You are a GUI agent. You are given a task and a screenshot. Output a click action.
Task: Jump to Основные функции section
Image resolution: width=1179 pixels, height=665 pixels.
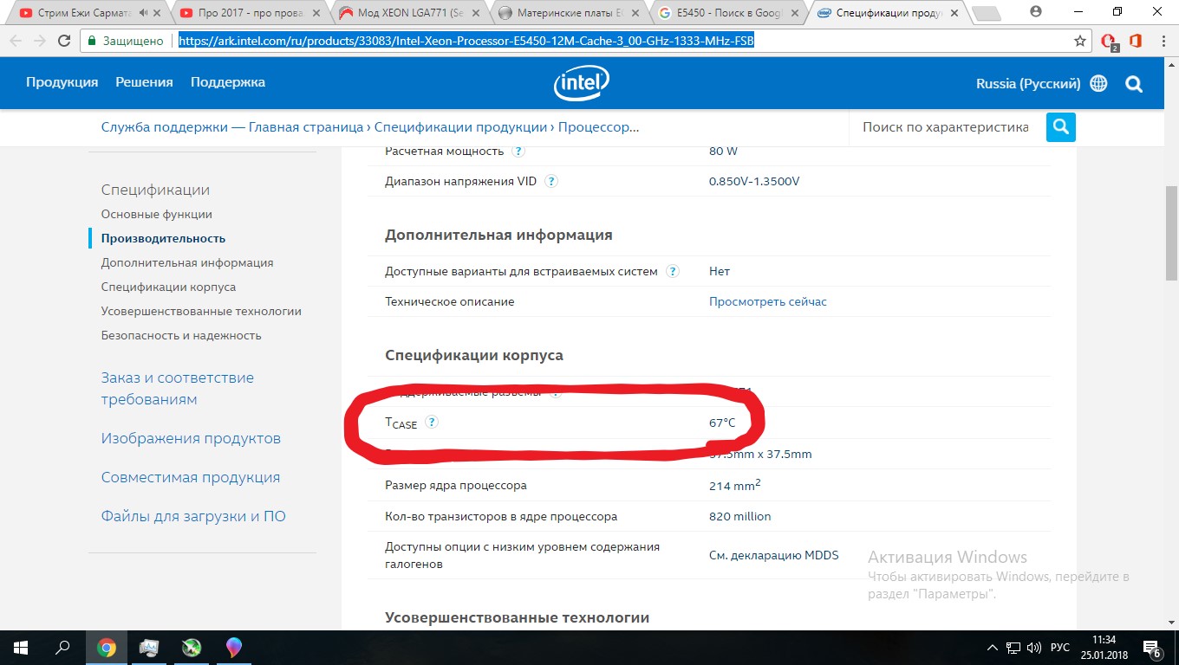click(x=157, y=214)
